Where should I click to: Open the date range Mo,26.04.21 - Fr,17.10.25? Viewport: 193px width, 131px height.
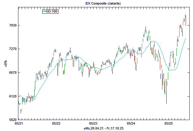click(x=103, y=129)
